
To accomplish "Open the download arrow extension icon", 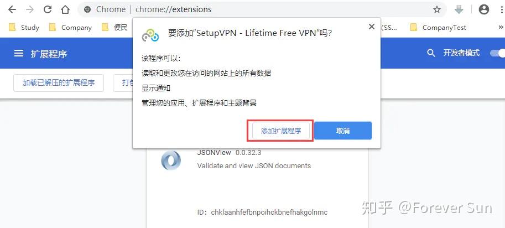I will pos(459,9).
